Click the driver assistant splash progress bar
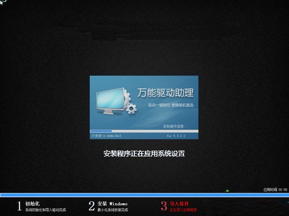Viewport: 289px width, 216px height. [x=144, y=131]
